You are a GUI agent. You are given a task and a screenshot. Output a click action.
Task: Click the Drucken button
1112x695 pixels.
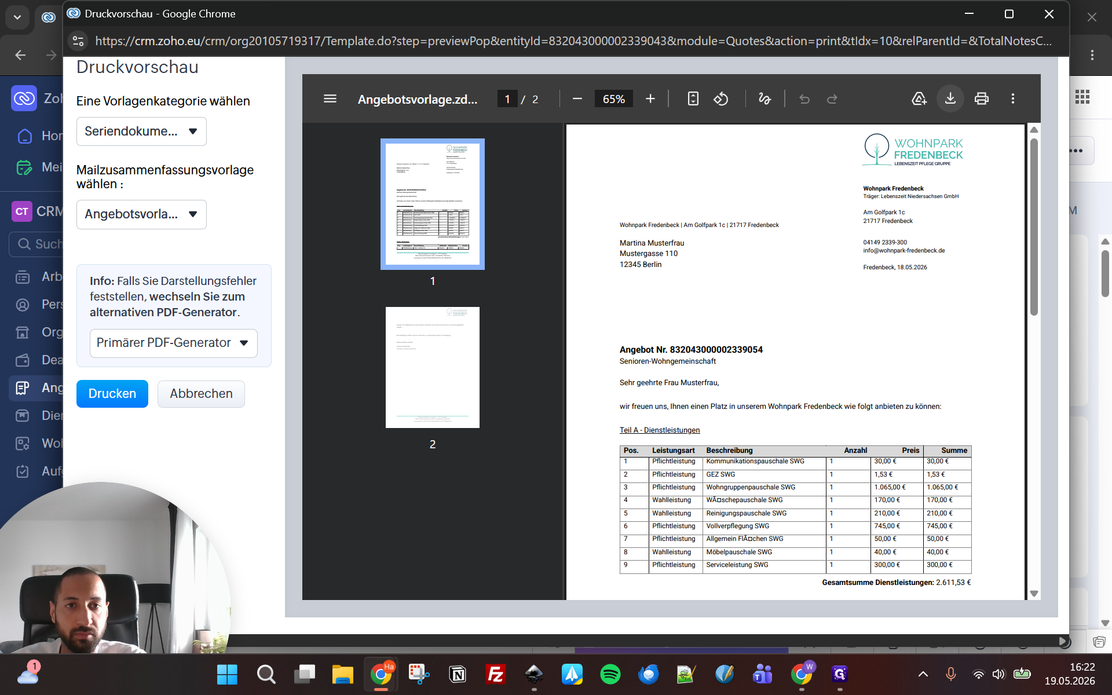coord(112,394)
